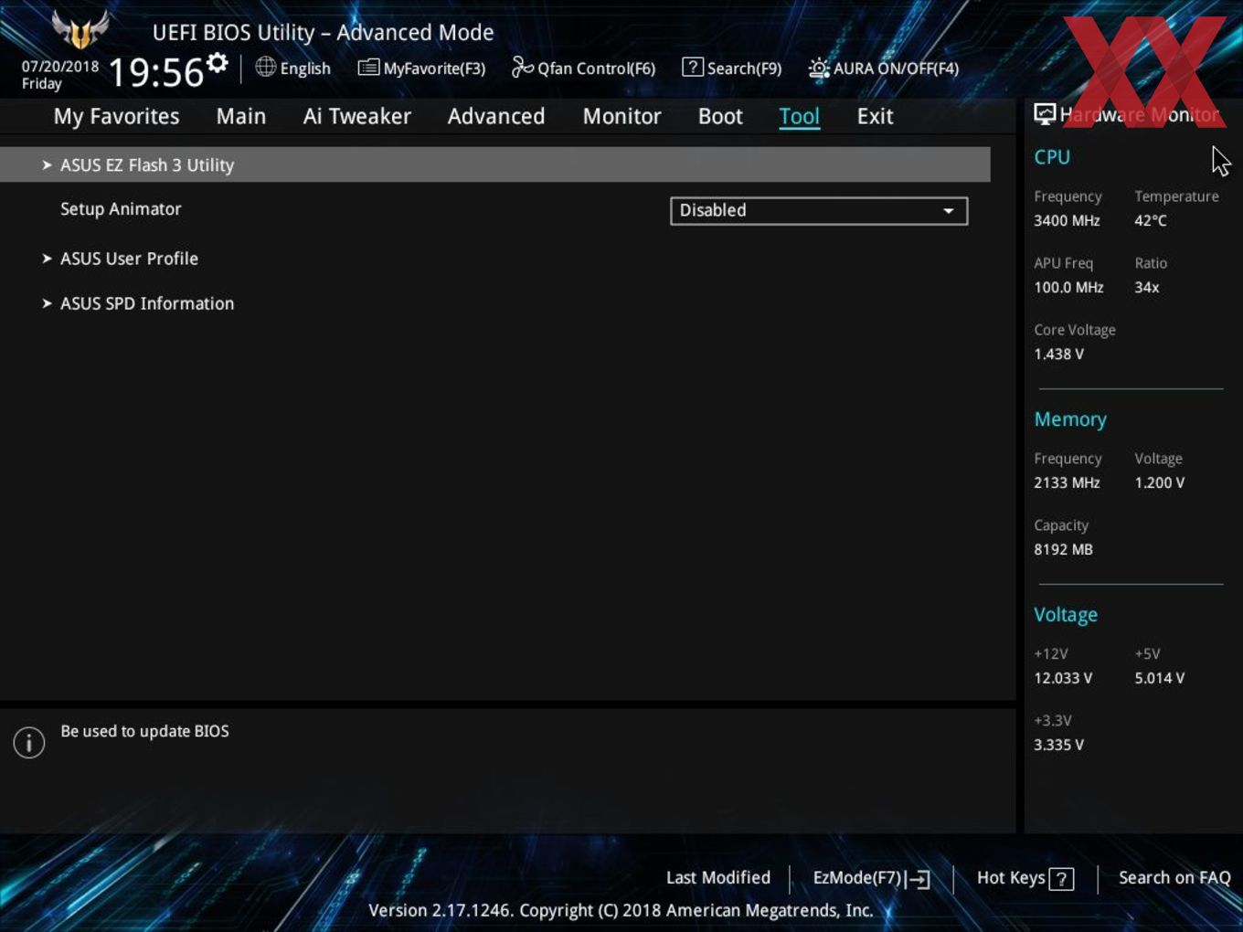This screenshot has width=1243, height=932.
Task: Switch to the Main tab
Action: 241,117
